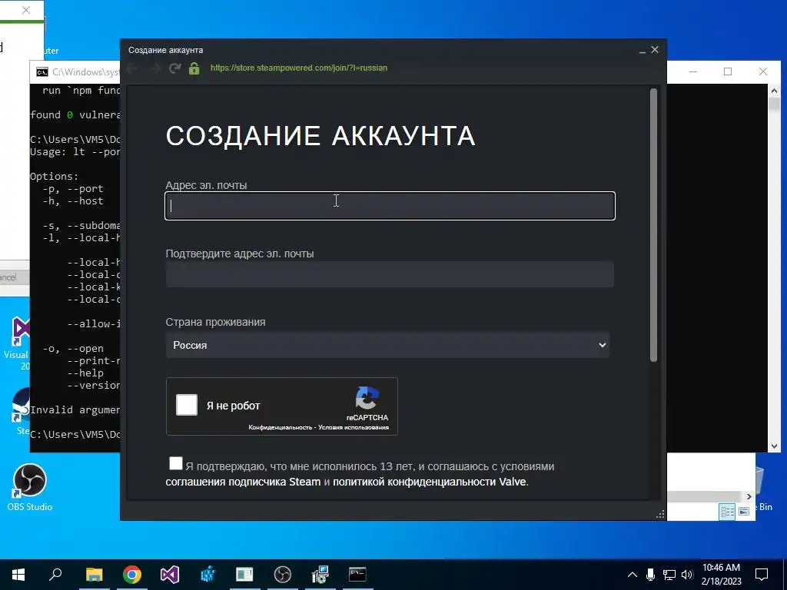Viewport: 787px width, 590px height.
Task: Click the Visual Studio desktop shortcut
Action: [x=18, y=343]
